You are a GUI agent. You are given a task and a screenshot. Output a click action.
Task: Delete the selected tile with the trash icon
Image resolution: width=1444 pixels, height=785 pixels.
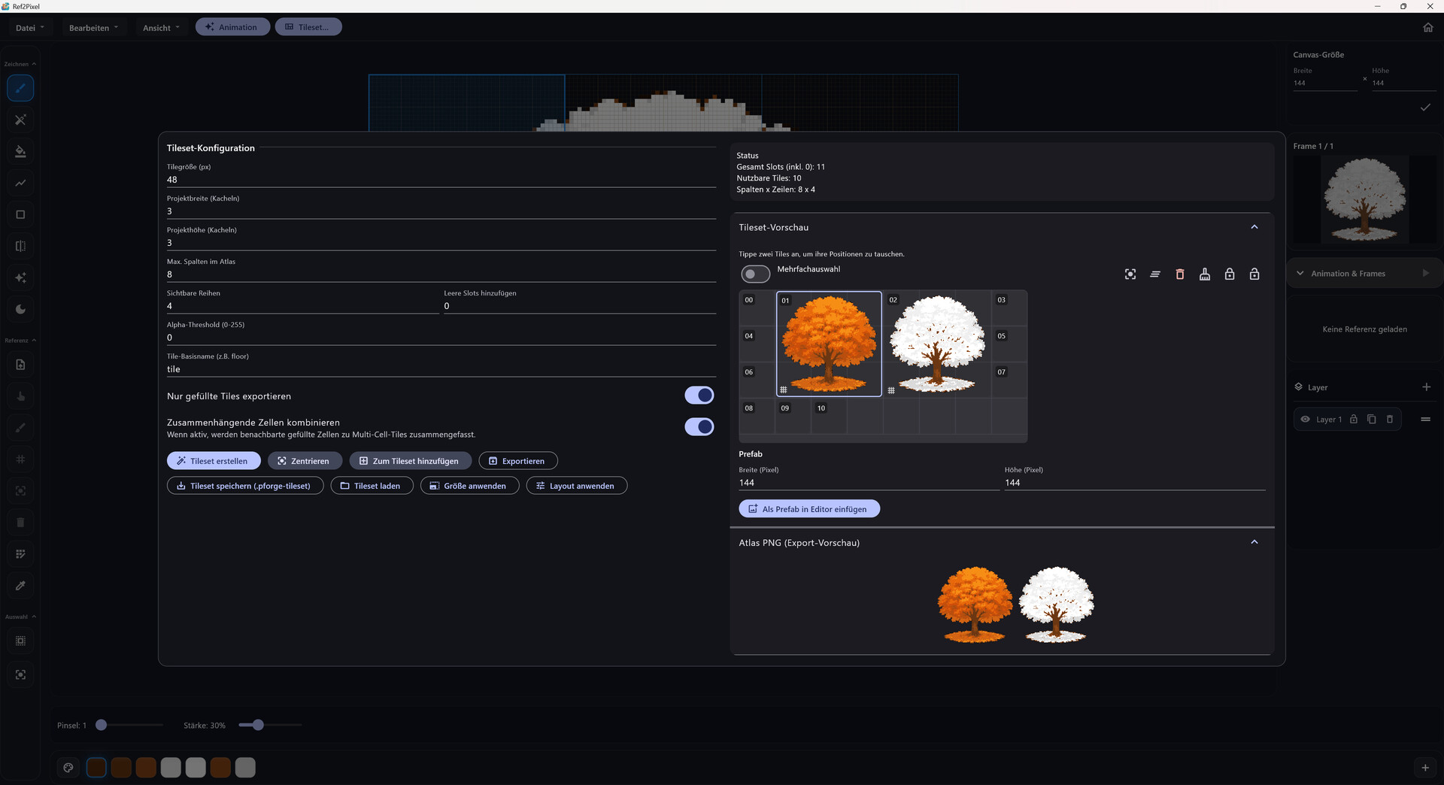pyautogui.click(x=1179, y=274)
